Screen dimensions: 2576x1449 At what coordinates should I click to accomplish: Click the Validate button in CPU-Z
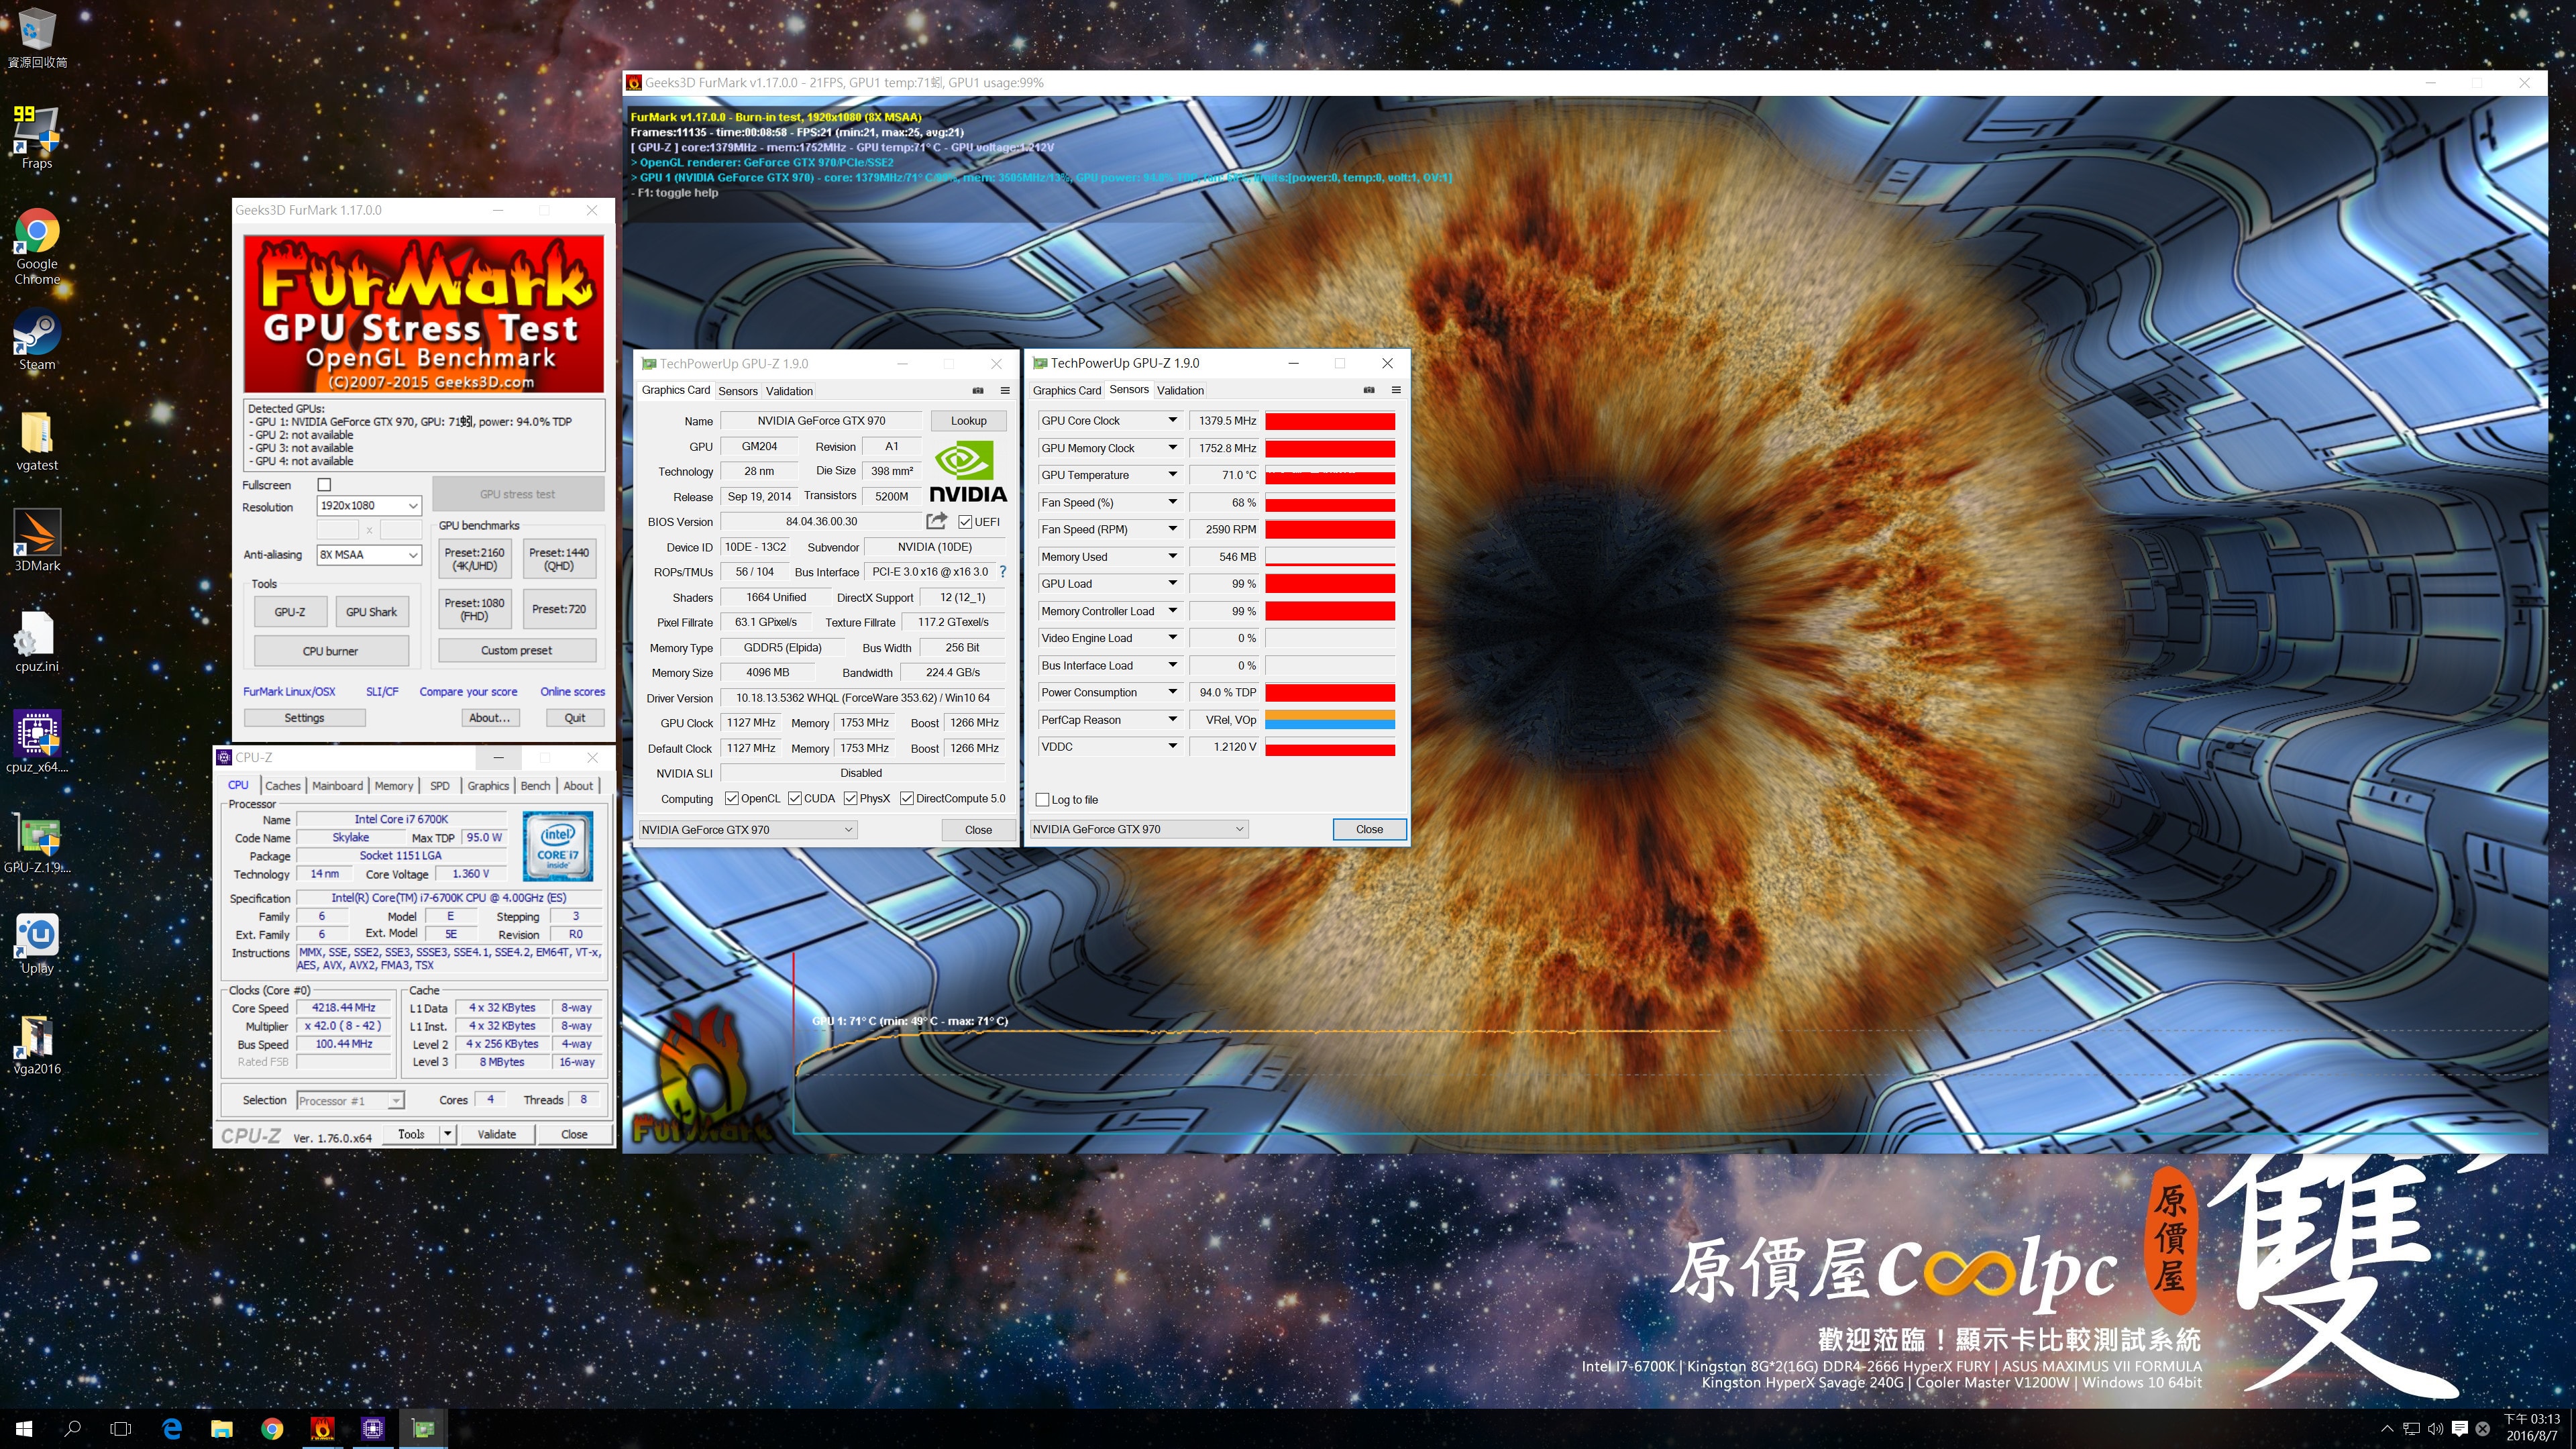(496, 1134)
